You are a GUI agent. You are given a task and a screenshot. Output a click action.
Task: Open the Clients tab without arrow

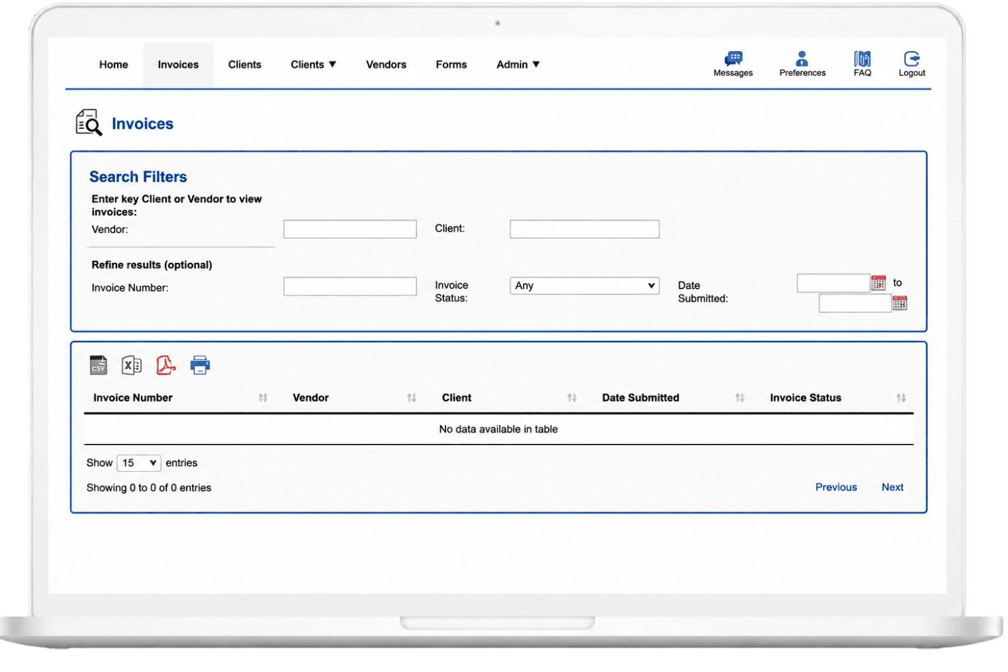click(x=245, y=65)
